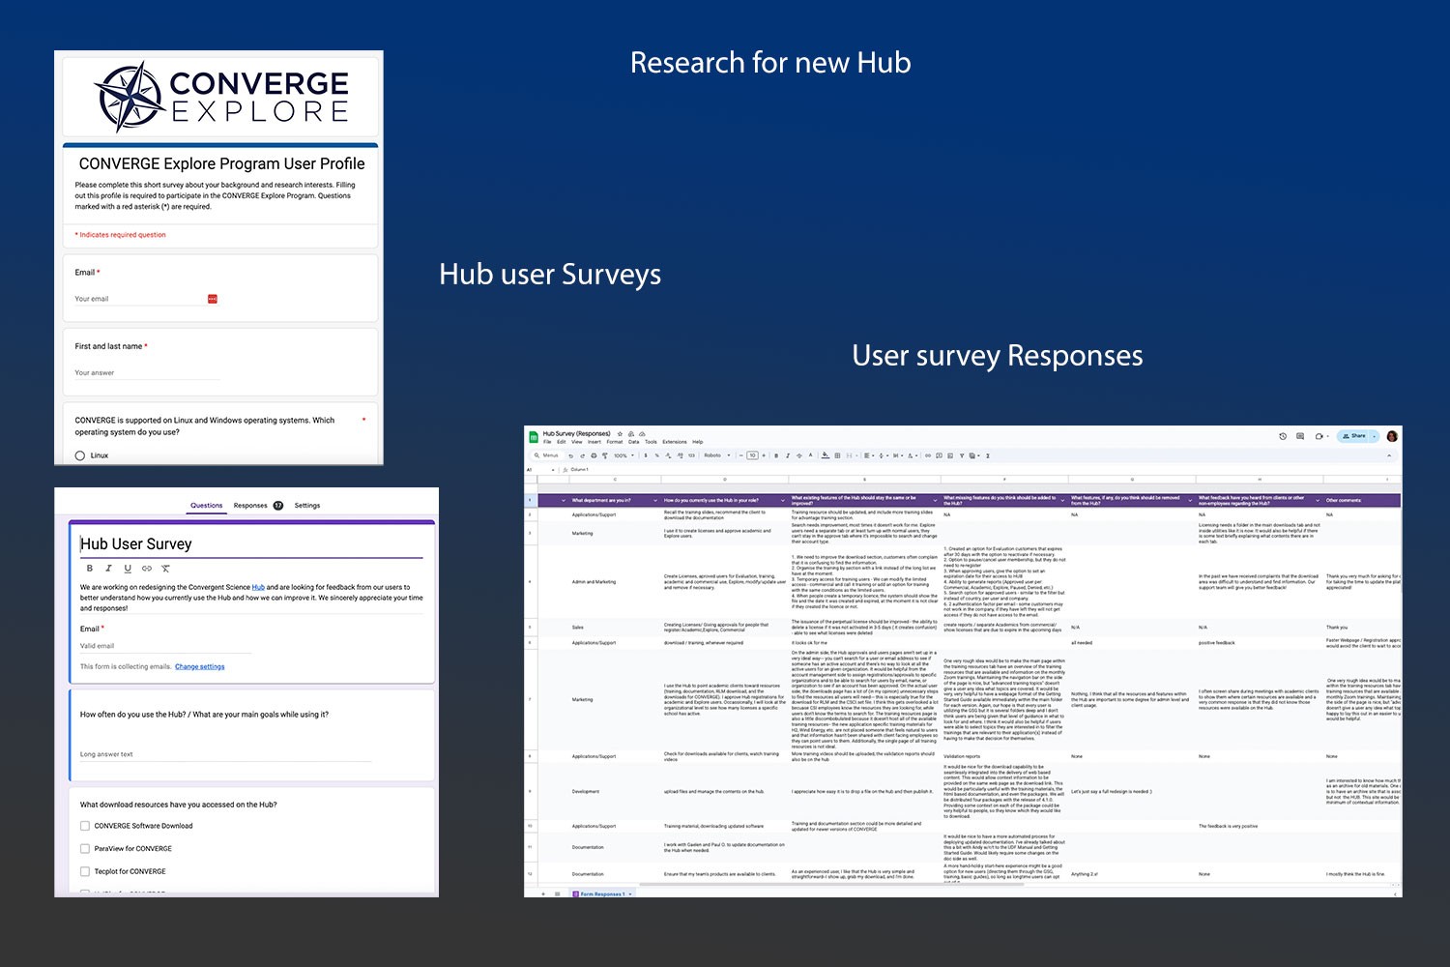The width and height of the screenshot is (1450, 967).
Task: Open the Extensions menu in Sheets
Action: (675, 442)
